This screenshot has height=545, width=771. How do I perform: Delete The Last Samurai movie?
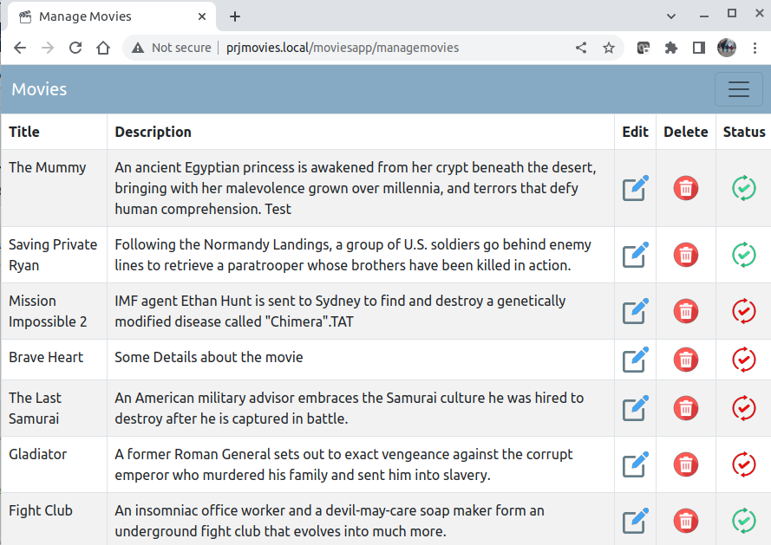tap(686, 408)
